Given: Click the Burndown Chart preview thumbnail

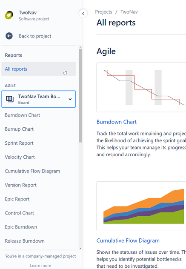Looking at the screenshot, I should (141, 87).
